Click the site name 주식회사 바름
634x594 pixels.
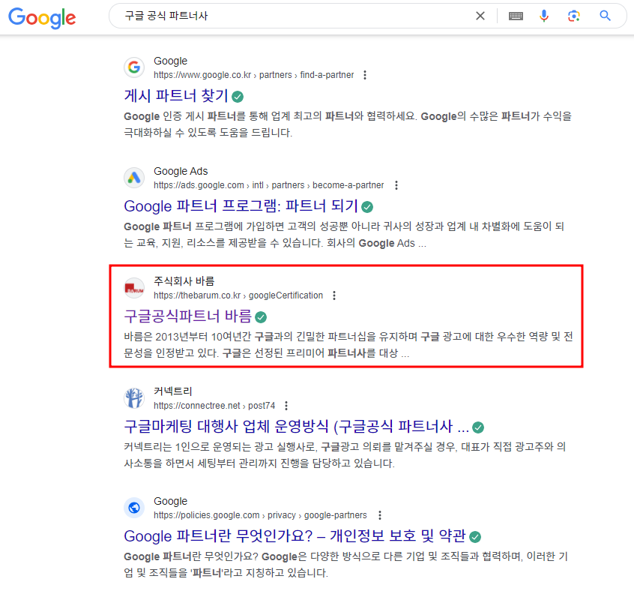click(x=184, y=280)
